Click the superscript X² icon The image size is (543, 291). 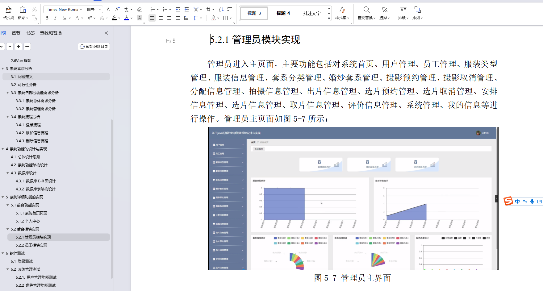(90, 18)
